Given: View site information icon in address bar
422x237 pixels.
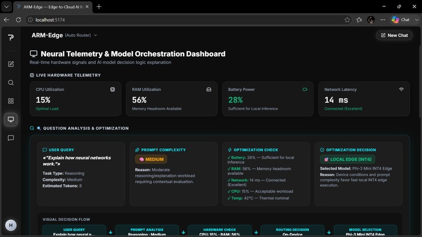Looking at the screenshot, I should (30, 20).
